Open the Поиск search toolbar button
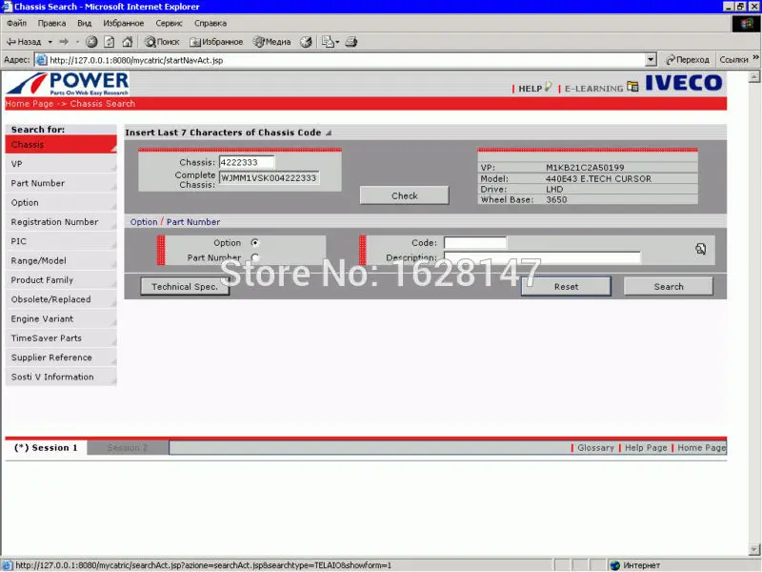The image size is (762, 572). [162, 42]
